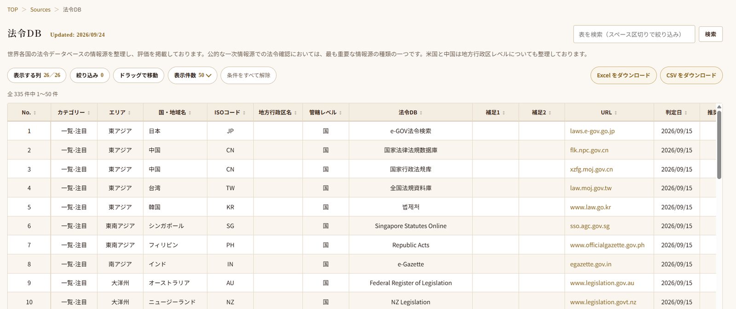Click the Singapore Statutes Online cell
Viewport: 736px width, 309px height.
(411, 226)
